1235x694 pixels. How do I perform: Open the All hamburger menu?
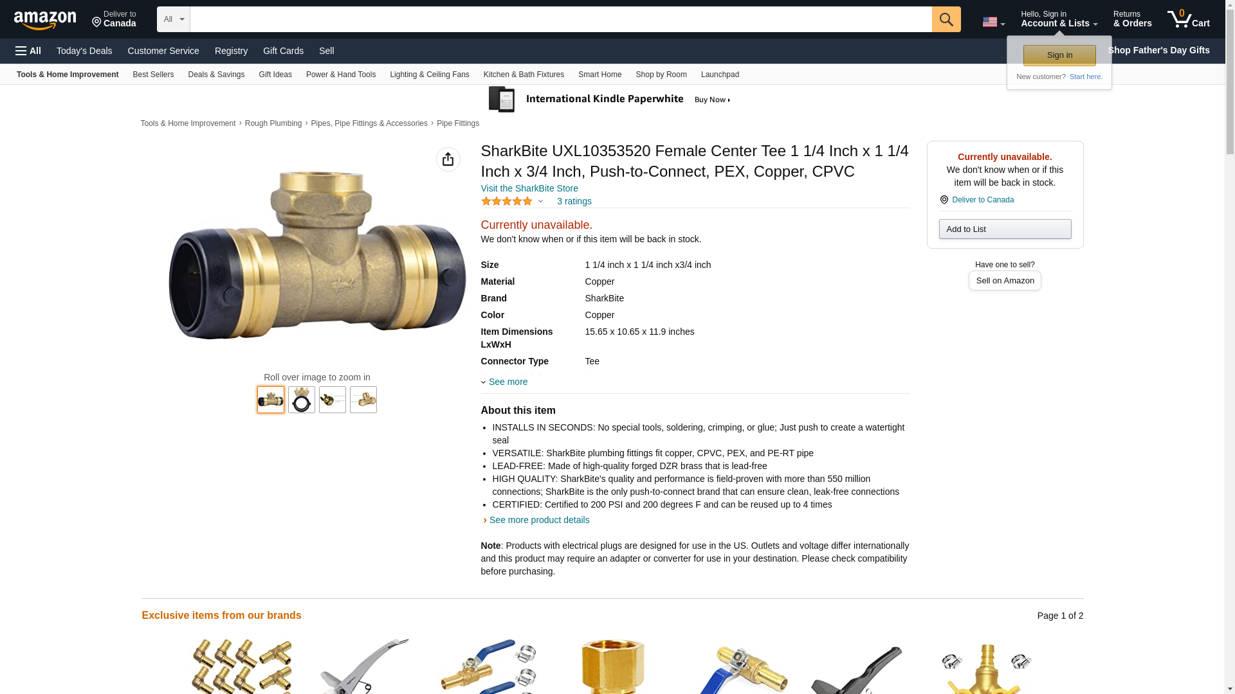click(x=28, y=51)
